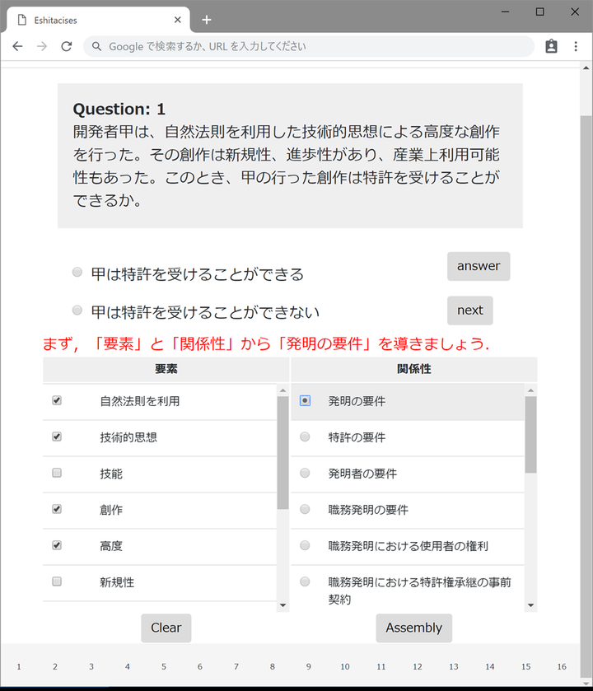The width and height of the screenshot is (593, 691).
Task: Reload the page with the refresh icon
Action: [x=67, y=46]
